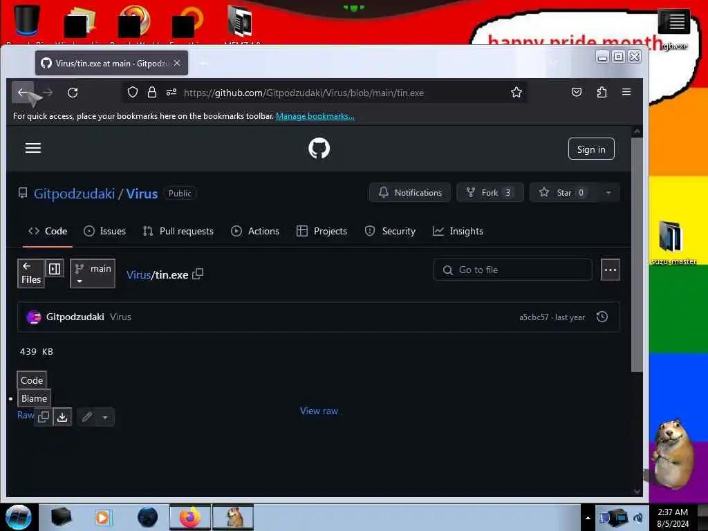Bookmark this page with the star icon

tap(516, 93)
